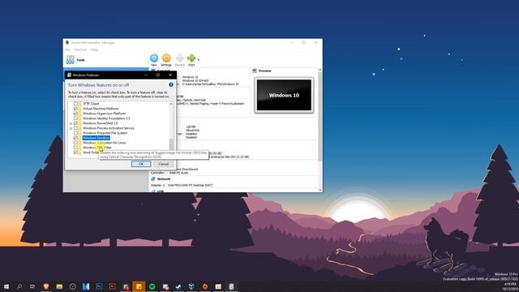The width and height of the screenshot is (519, 292).
Task: Click the Network heading in VirtualBox details
Action: [x=164, y=178]
